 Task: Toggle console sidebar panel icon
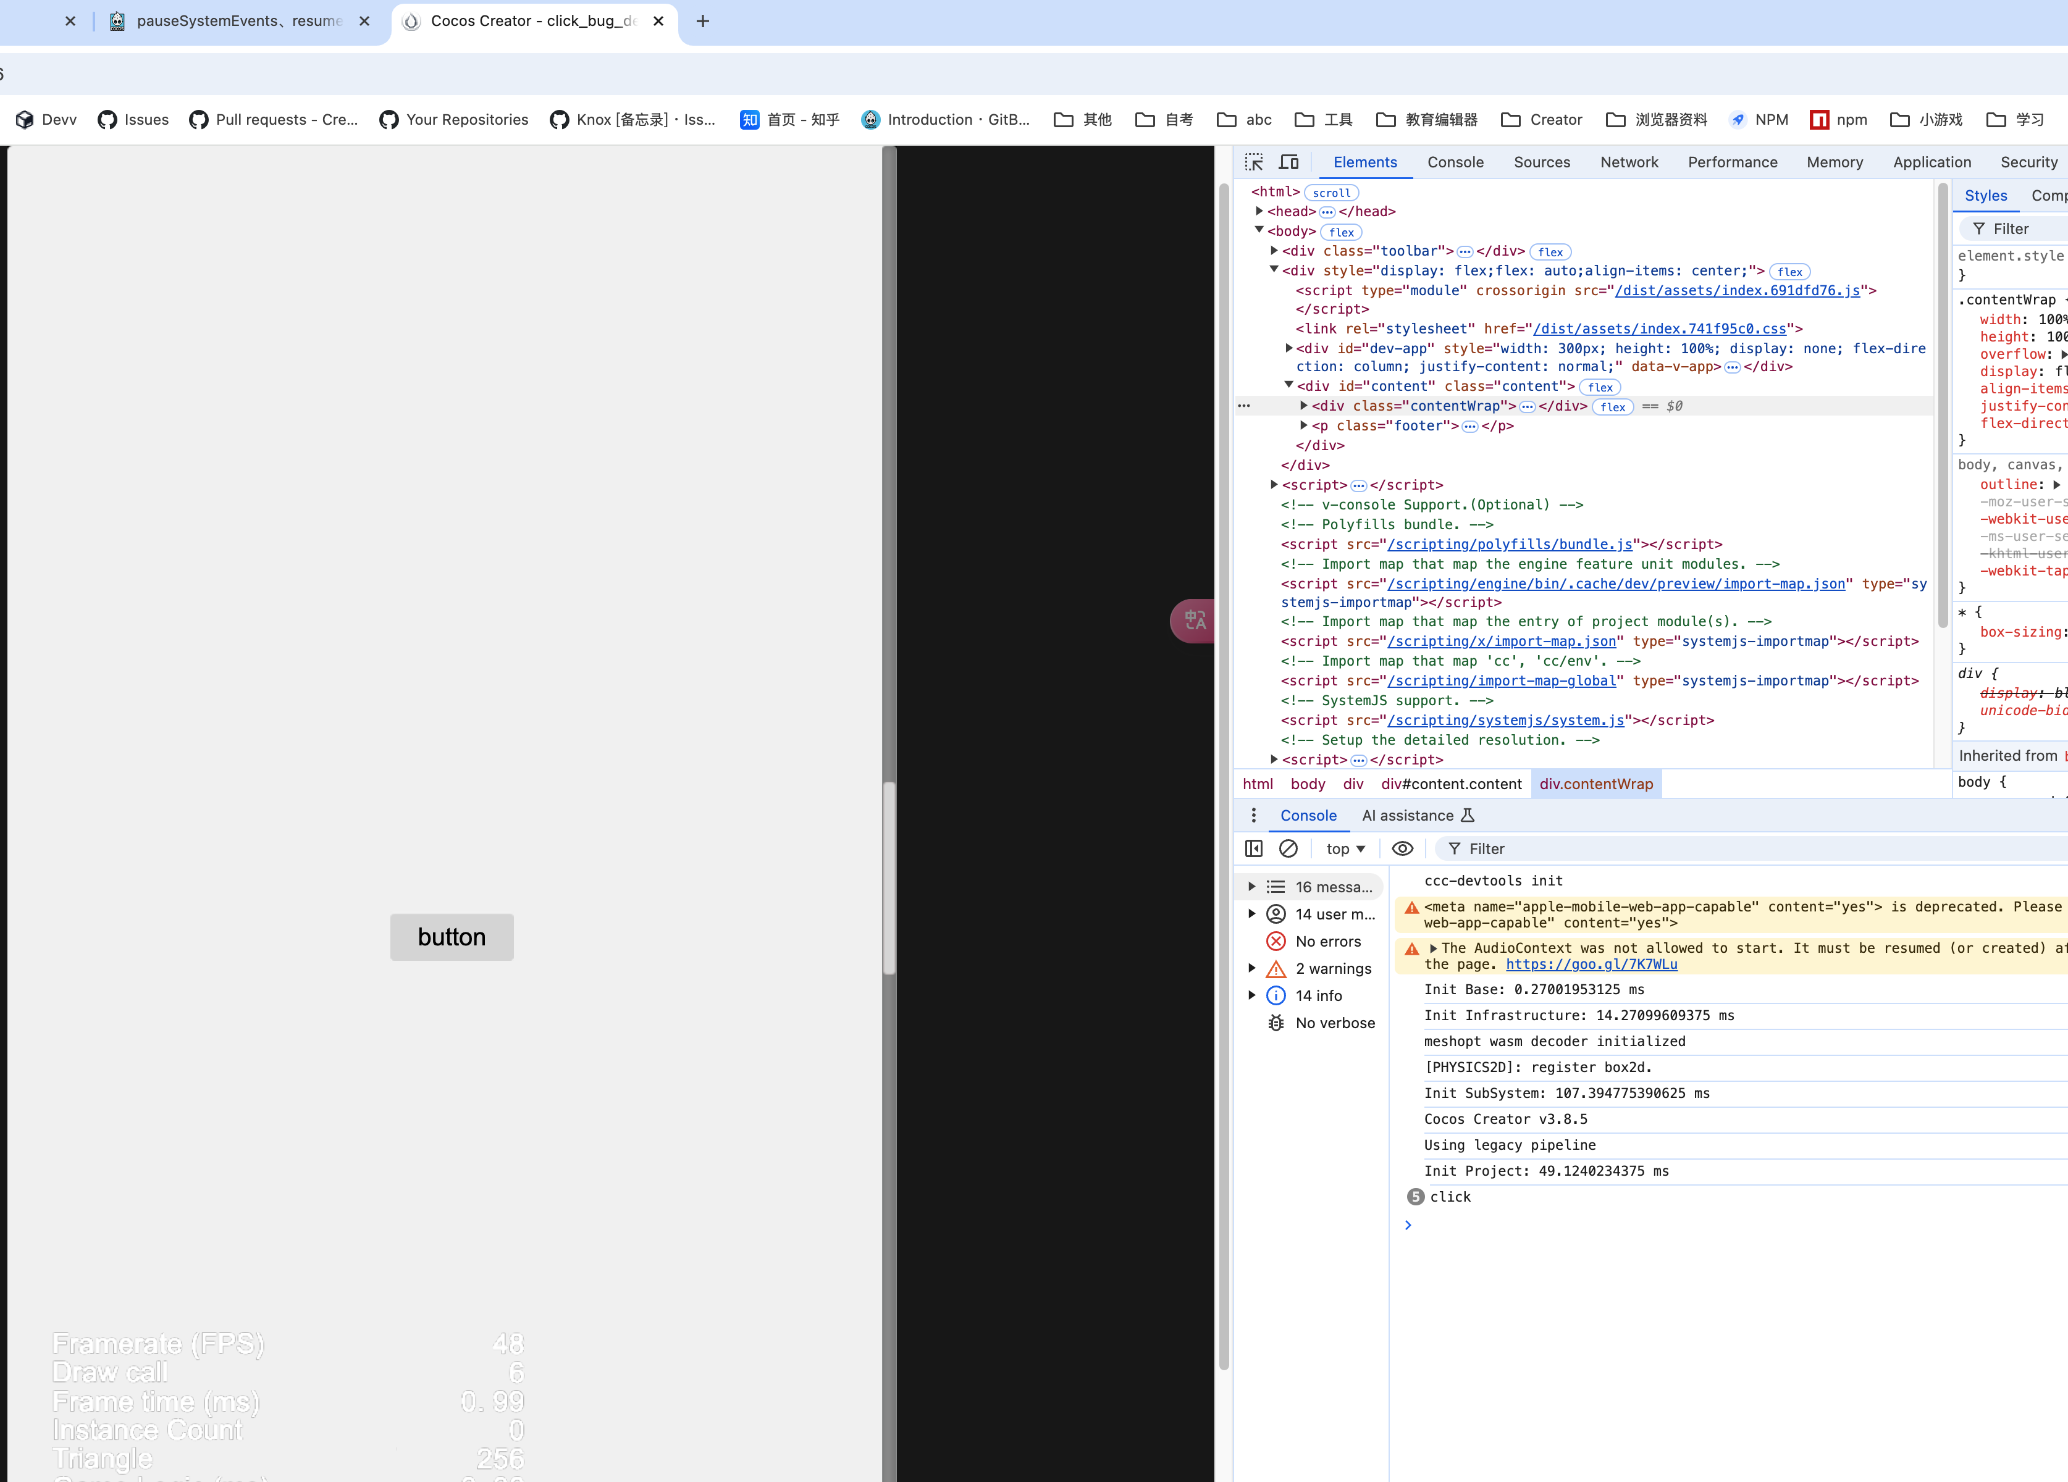click(1254, 848)
